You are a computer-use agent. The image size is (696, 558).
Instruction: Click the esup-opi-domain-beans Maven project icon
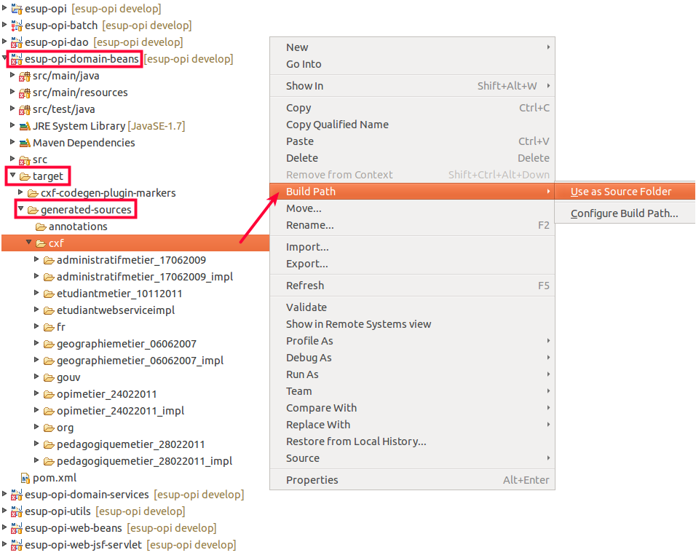tap(16, 59)
